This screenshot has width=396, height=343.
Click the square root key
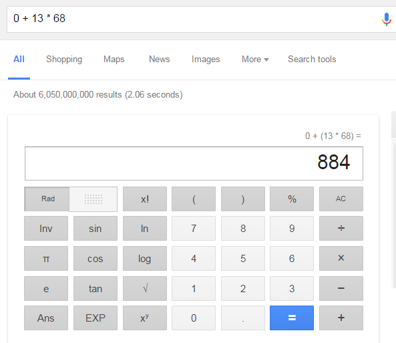point(145,289)
